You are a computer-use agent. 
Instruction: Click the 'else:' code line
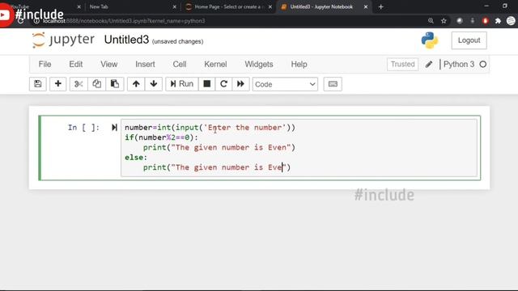(x=136, y=158)
